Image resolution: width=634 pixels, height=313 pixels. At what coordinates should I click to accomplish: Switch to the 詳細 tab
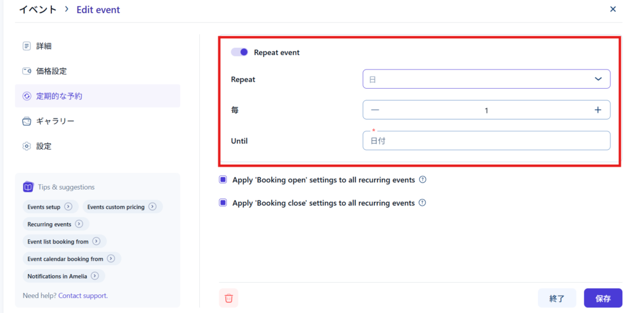click(43, 46)
